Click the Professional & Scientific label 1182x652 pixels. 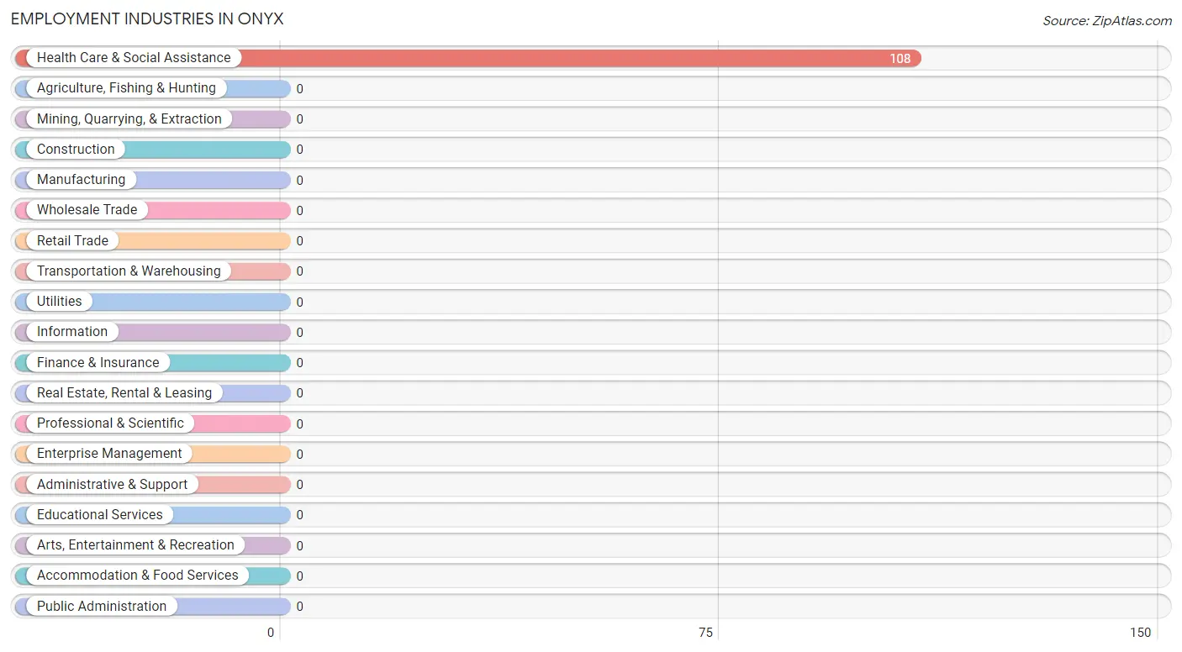[x=110, y=423]
